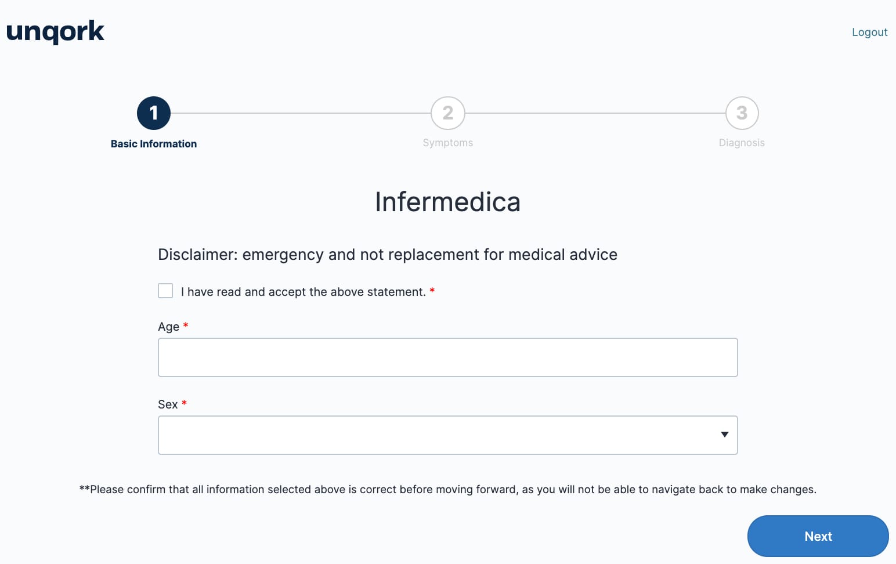Log out using the Logout link

[869, 32]
